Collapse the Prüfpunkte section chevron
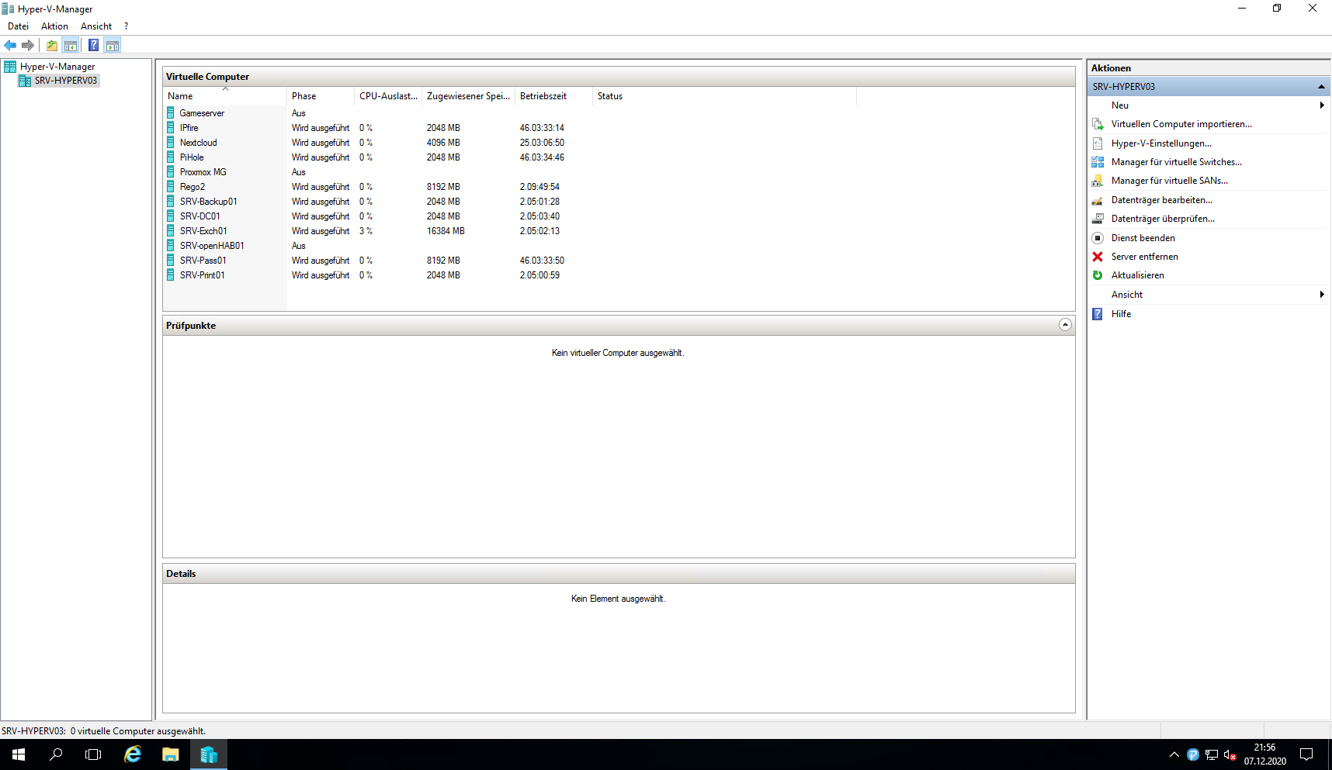Screen dimensions: 1332x770 (x=1065, y=325)
